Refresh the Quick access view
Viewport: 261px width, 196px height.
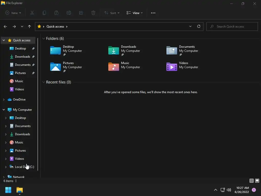(199, 26)
